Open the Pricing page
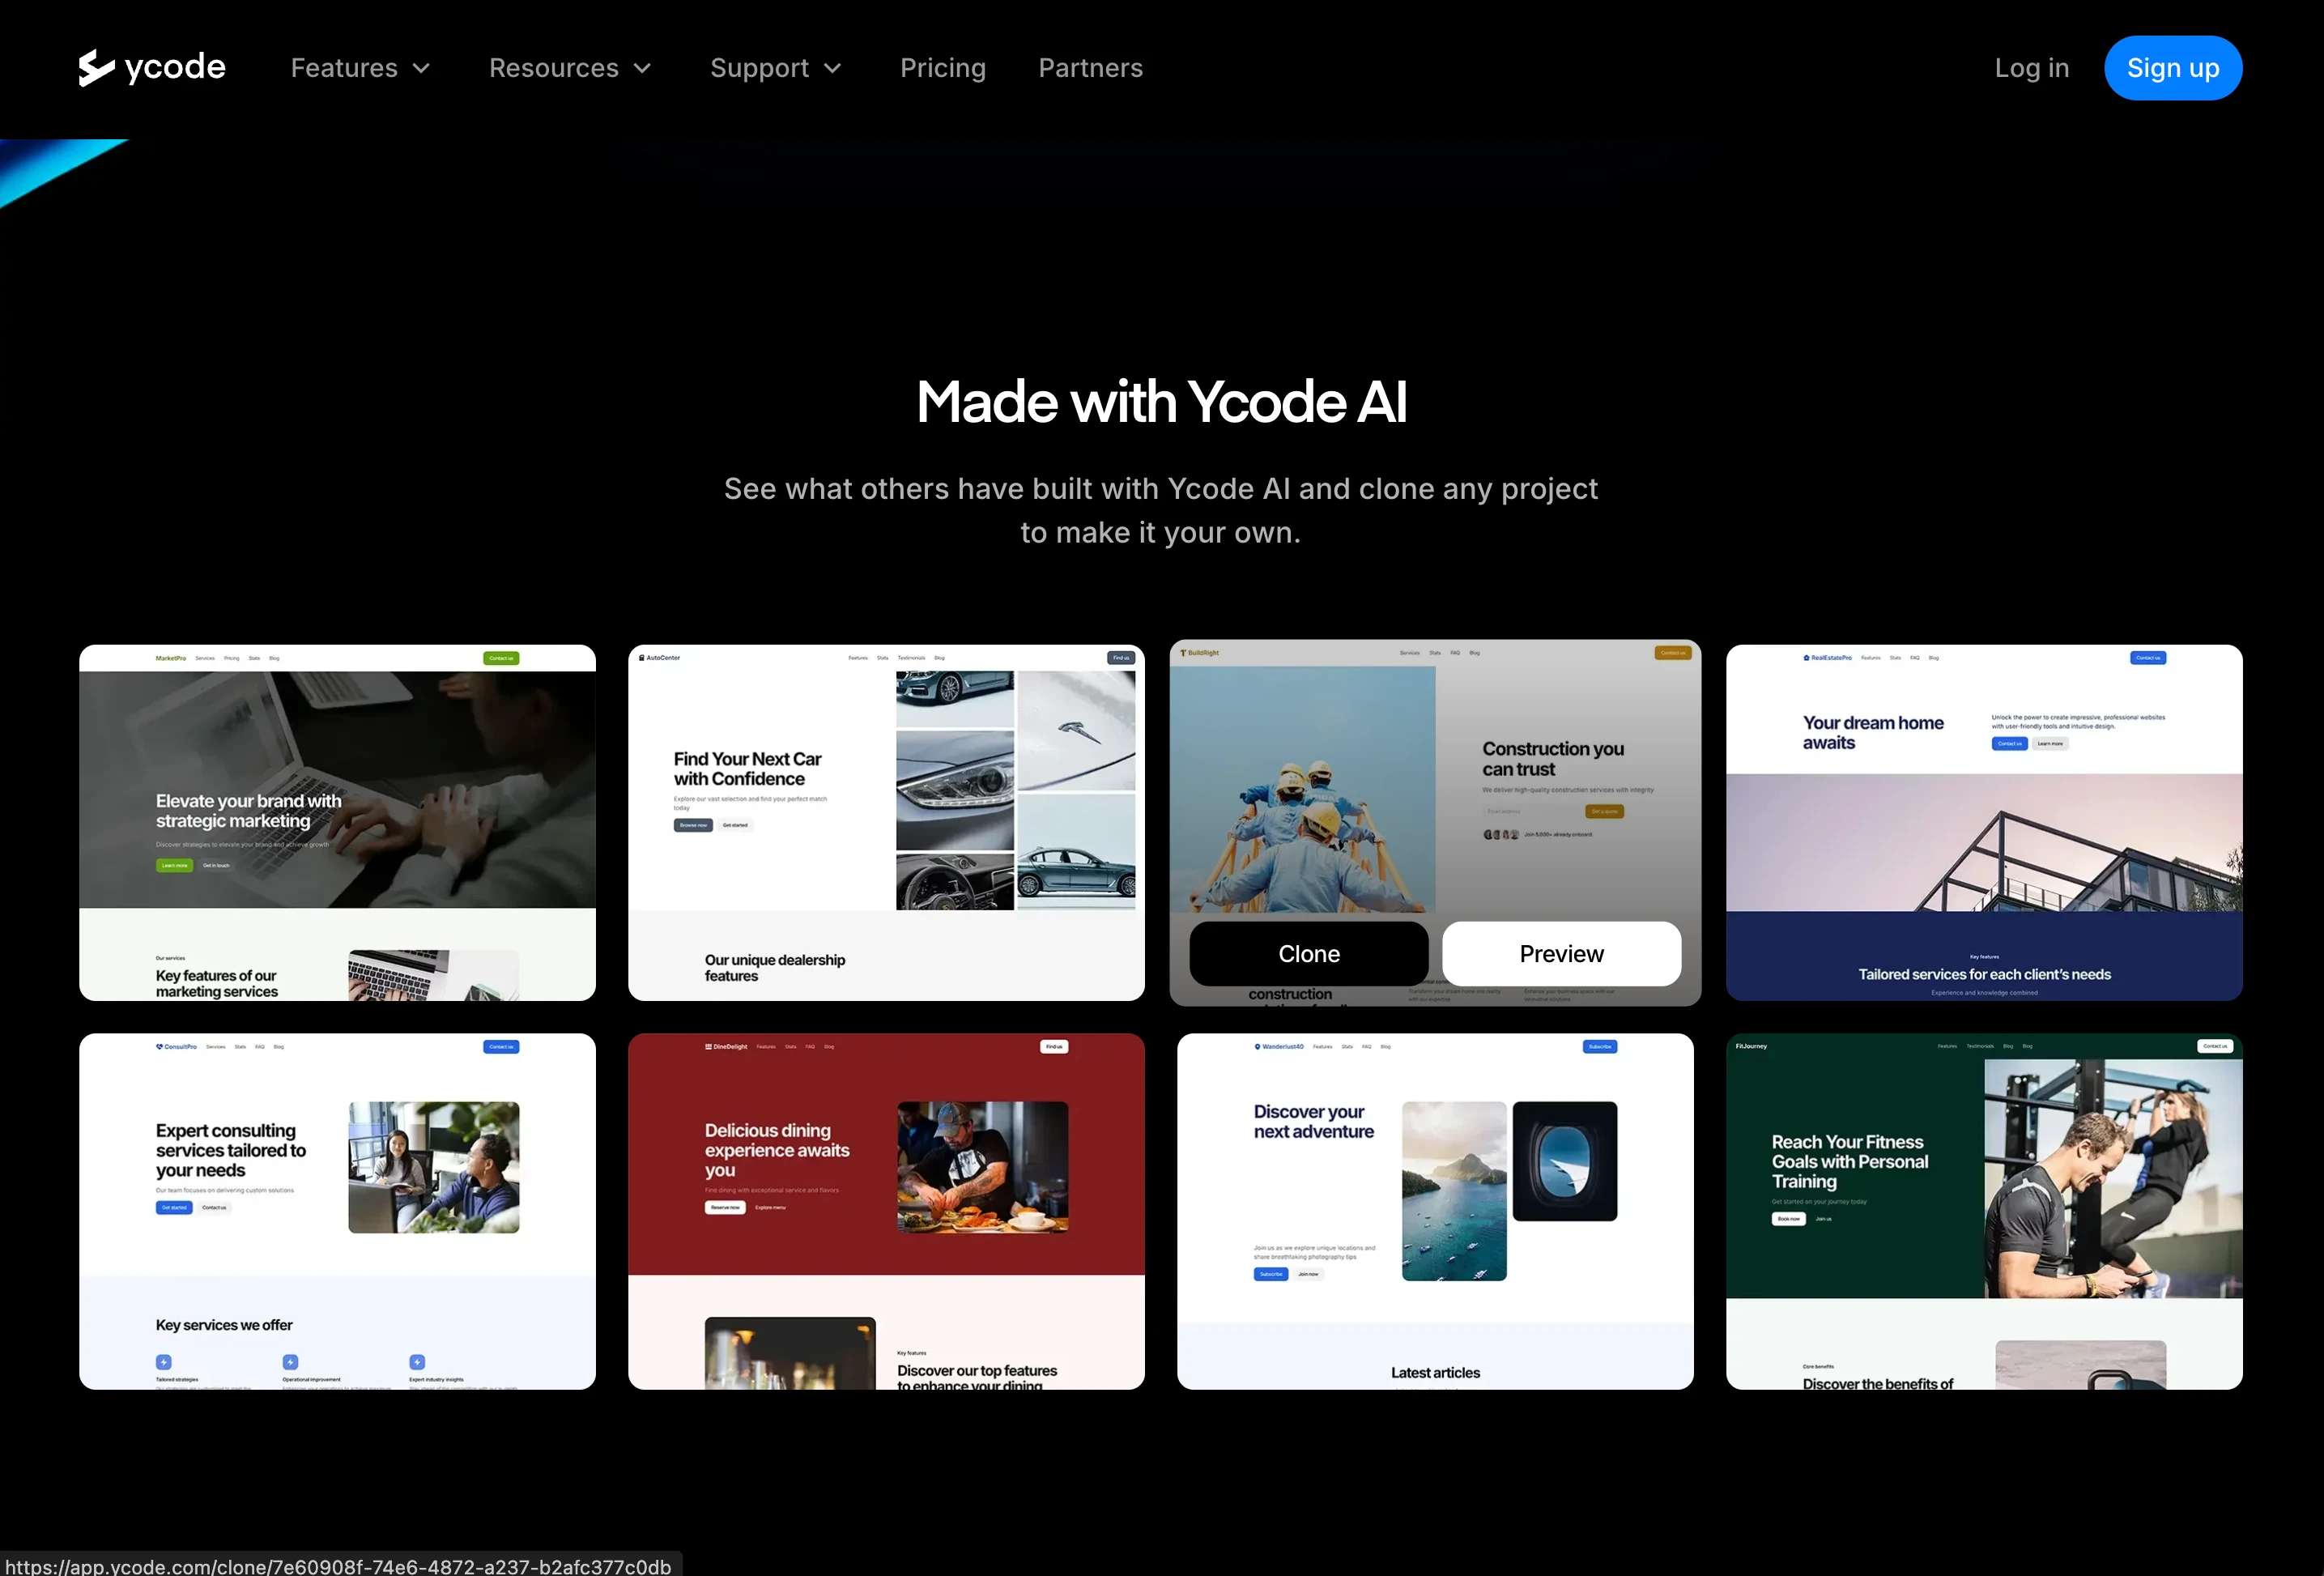This screenshot has width=2324, height=1576. [943, 68]
